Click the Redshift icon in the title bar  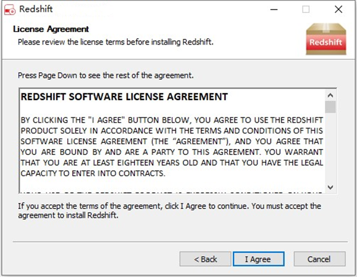point(10,10)
